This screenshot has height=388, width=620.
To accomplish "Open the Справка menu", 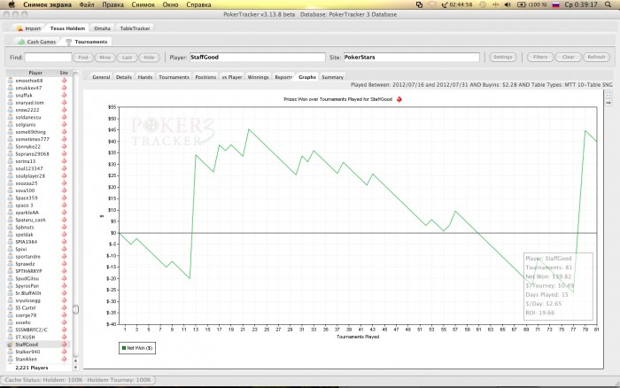I will click(x=198, y=4).
